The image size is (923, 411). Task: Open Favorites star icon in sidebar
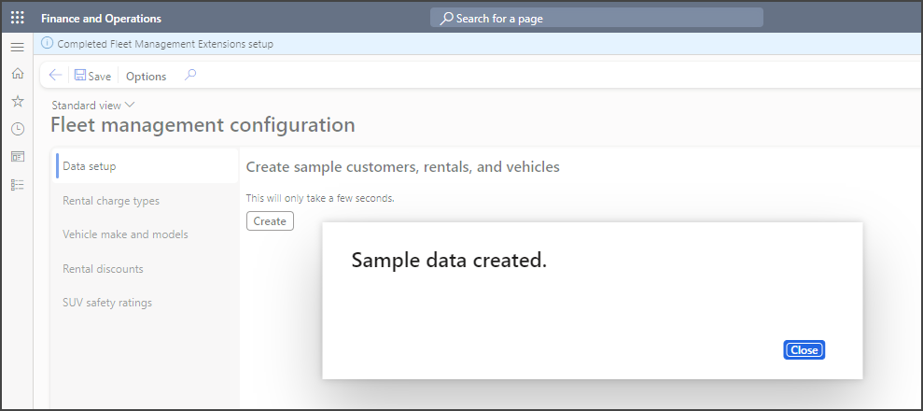[17, 101]
